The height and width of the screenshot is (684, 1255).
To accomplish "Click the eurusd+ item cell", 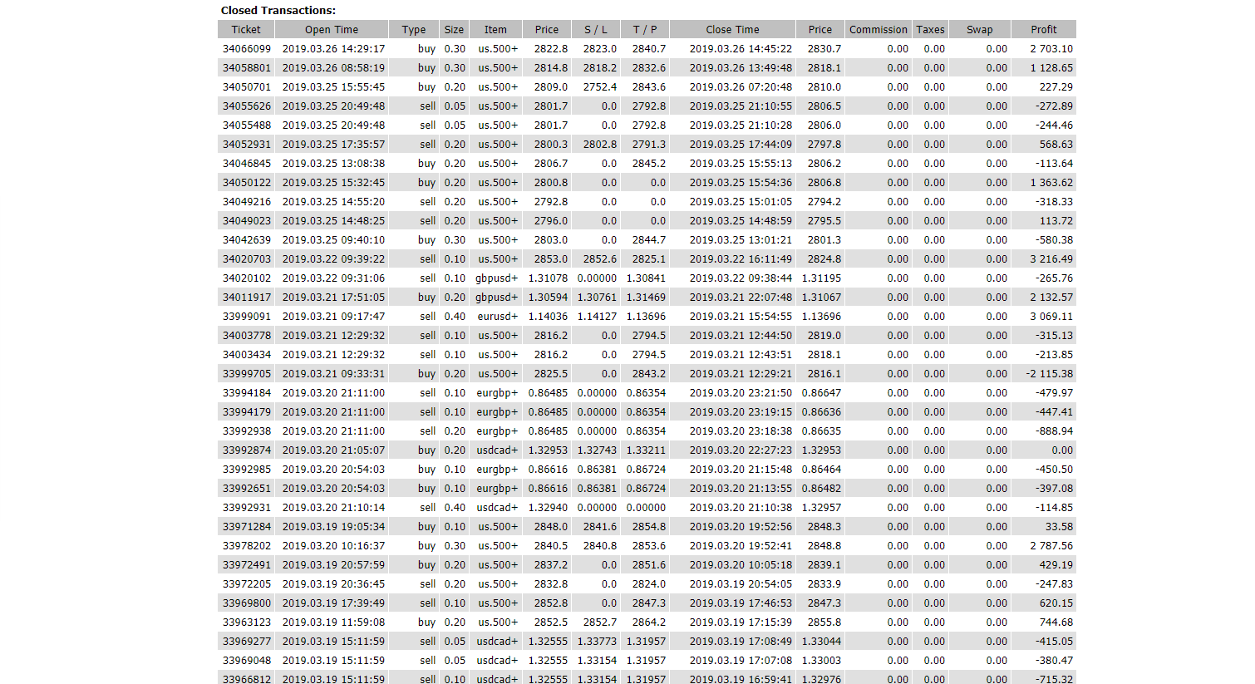I will 497,317.
